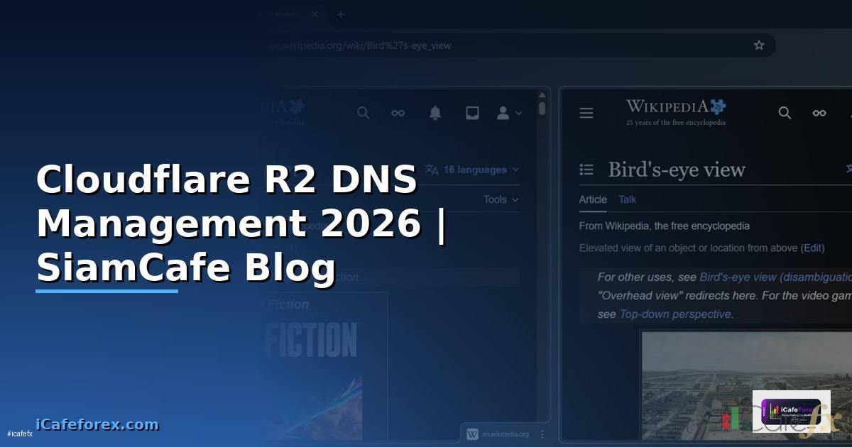Close the current browser tab
The image size is (852, 447).
point(315,14)
